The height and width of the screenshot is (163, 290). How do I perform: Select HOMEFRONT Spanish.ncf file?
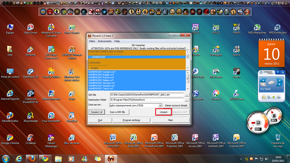point(102,86)
